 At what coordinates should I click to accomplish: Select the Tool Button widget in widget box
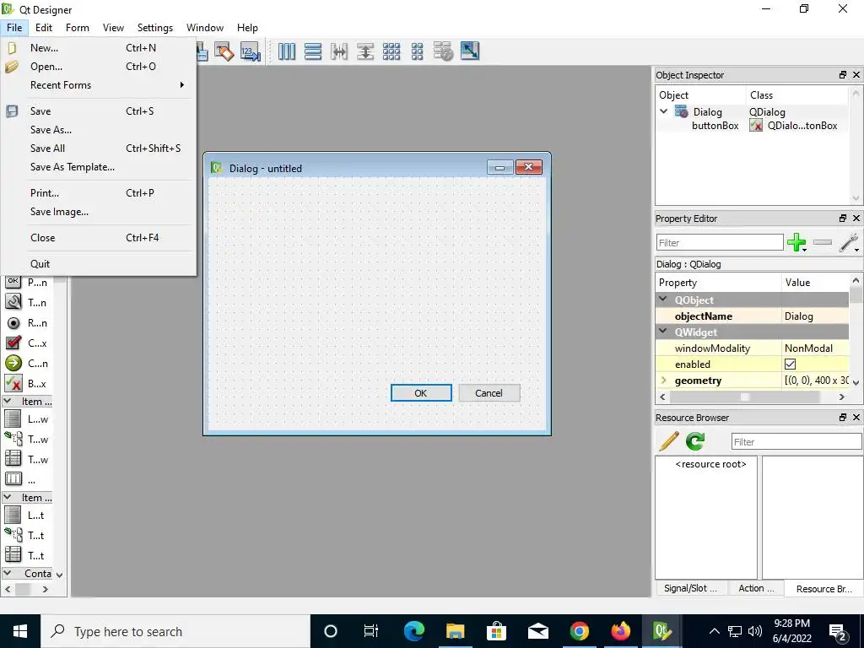tap(26, 302)
